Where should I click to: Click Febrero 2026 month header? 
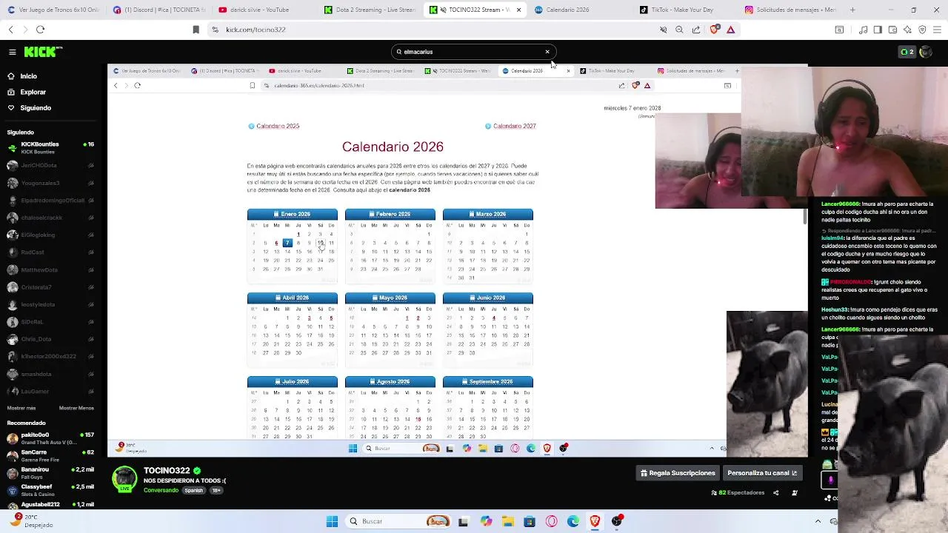(390, 214)
